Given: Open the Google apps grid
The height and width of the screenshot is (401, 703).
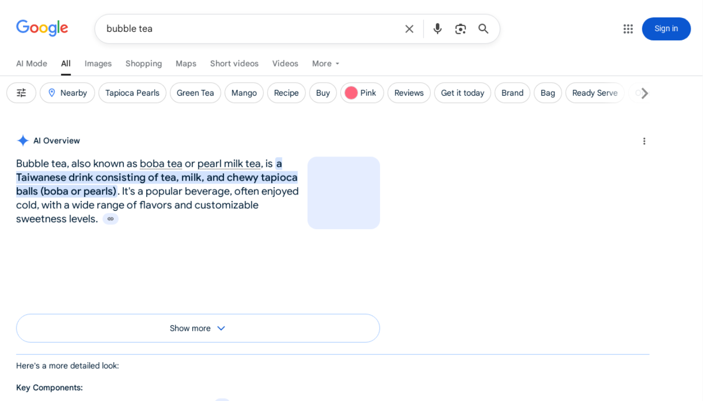Looking at the screenshot, I should (628, 29).
